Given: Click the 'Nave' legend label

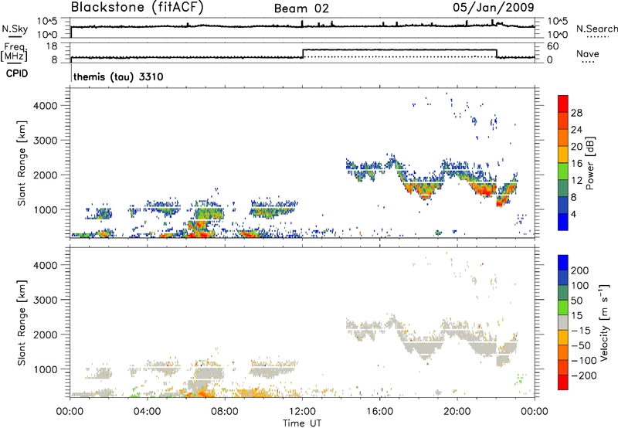Looking at the screenshot, I should (588, 53).
